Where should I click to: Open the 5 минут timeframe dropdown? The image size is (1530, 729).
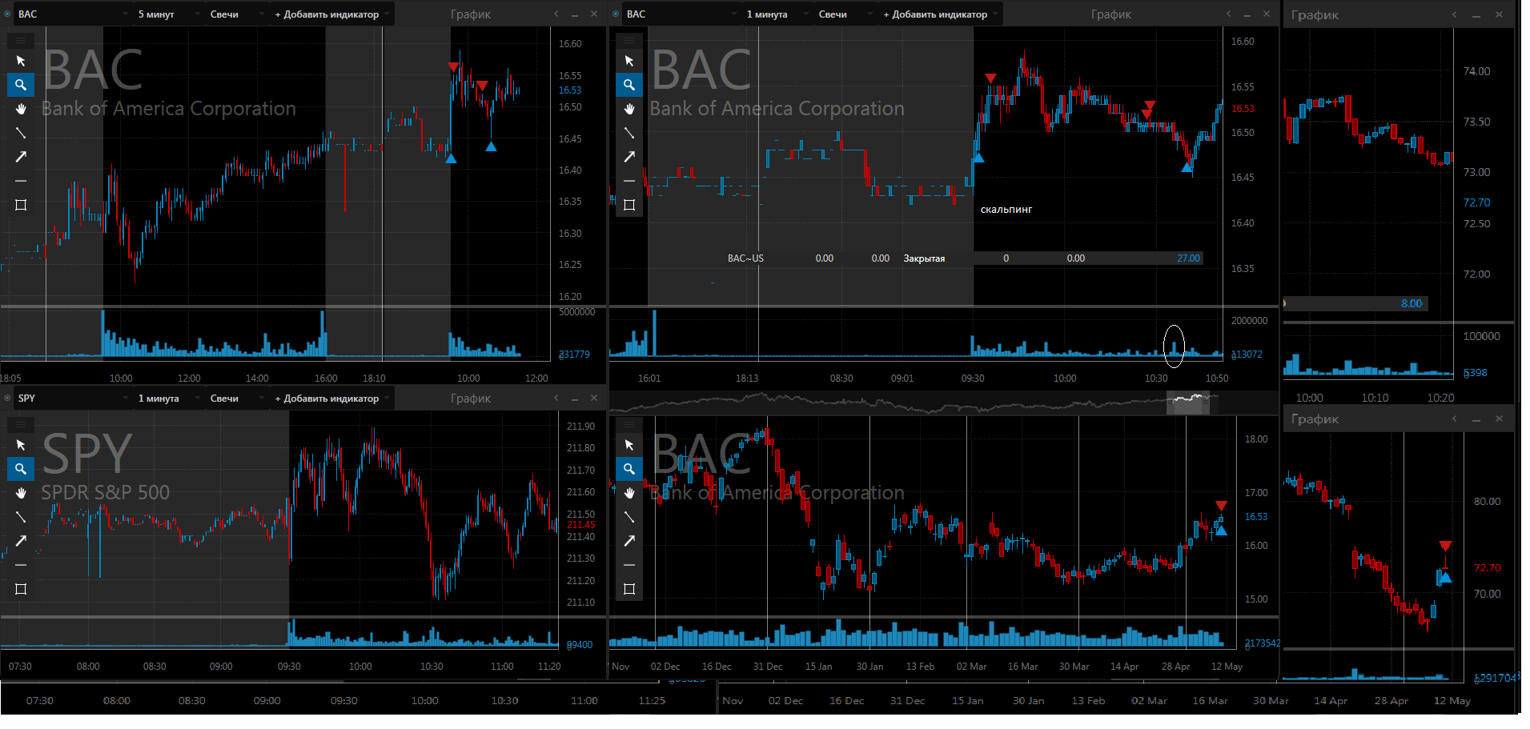coord(168,14)
